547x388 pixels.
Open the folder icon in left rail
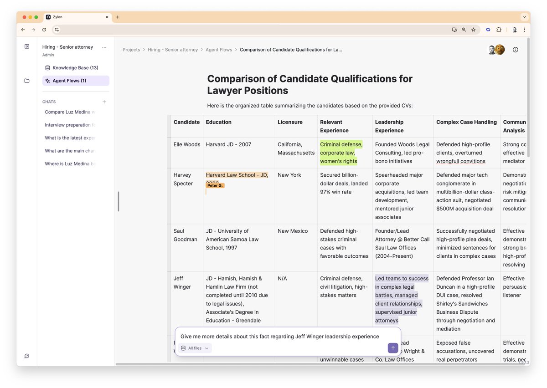coord(27,81)
